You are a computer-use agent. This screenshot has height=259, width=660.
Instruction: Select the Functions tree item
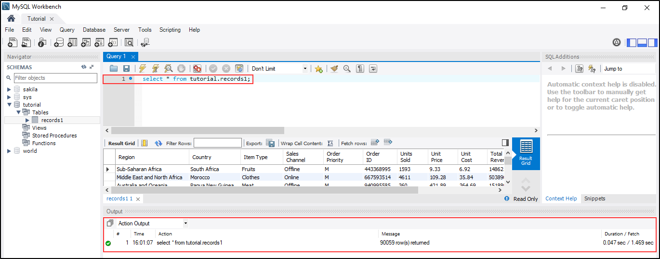[x=44, y=143]
